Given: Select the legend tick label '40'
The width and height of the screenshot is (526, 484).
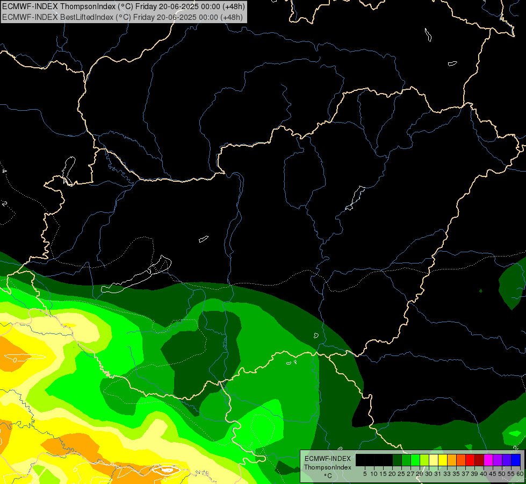Looking at the screenshot, I should coord(484,474).
